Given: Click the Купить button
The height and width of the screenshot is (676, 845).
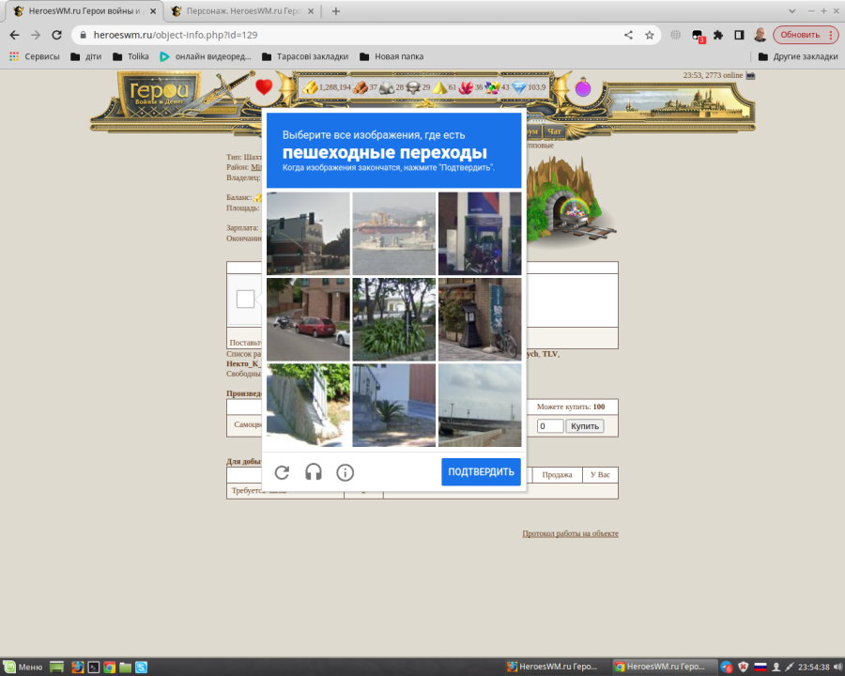Looking at the screenshot, I should point(585,426).
